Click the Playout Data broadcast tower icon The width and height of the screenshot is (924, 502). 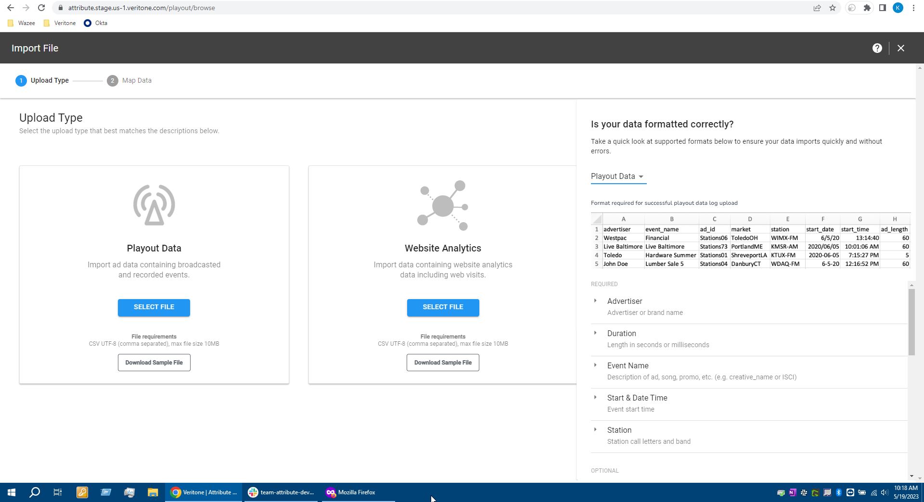tap(154, 205)
